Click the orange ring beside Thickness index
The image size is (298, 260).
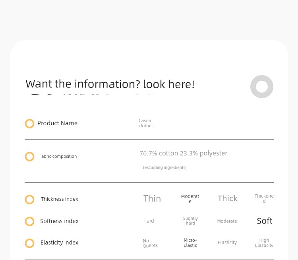pos(29,200)
